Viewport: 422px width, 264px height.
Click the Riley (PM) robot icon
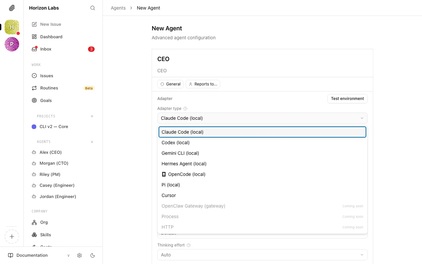click(x=34, y=175)
